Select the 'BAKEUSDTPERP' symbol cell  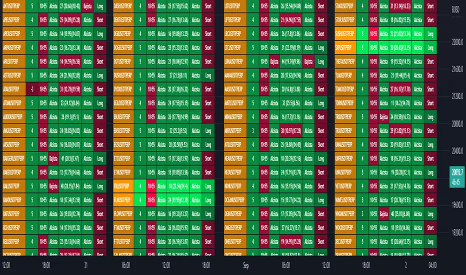coord(14,172)
